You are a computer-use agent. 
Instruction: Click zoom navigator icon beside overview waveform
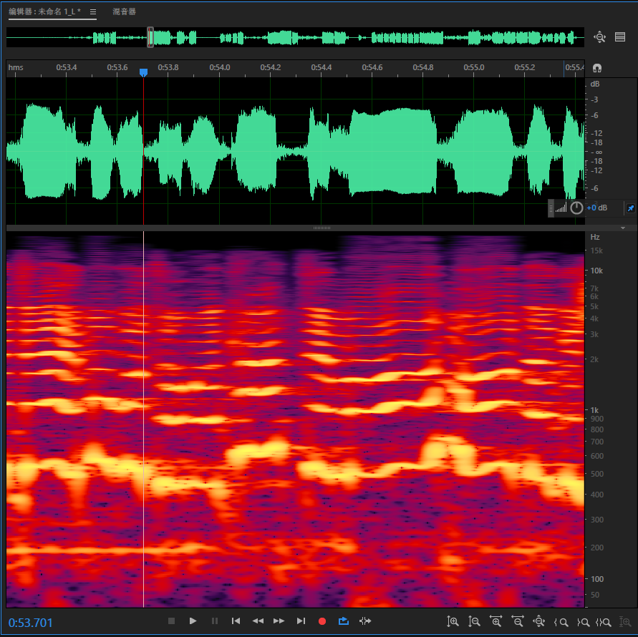pos(600,37)
